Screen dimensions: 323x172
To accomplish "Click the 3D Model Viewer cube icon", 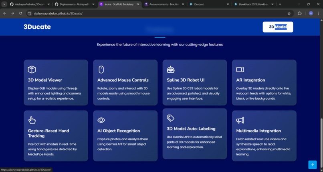I will coord(32,70).
